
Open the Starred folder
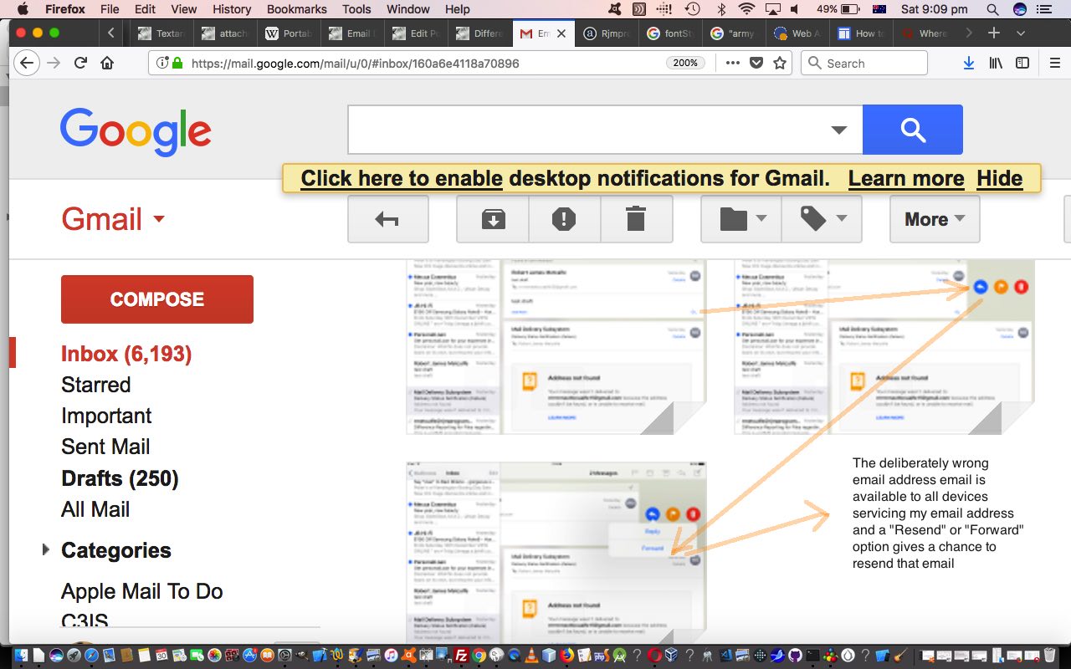96,385
